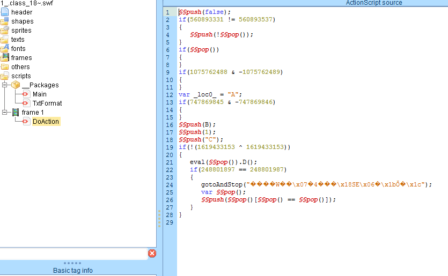Viewport: 448px width, 276px height.
Task: Click the §§push(1); code line
Action: pos(197,132)
